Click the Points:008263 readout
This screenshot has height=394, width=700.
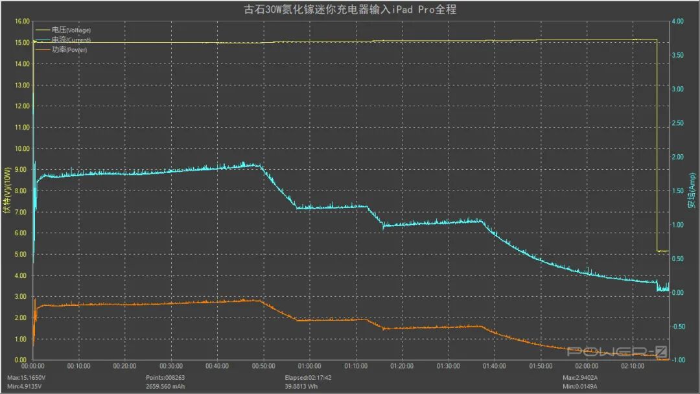point(165,378)
